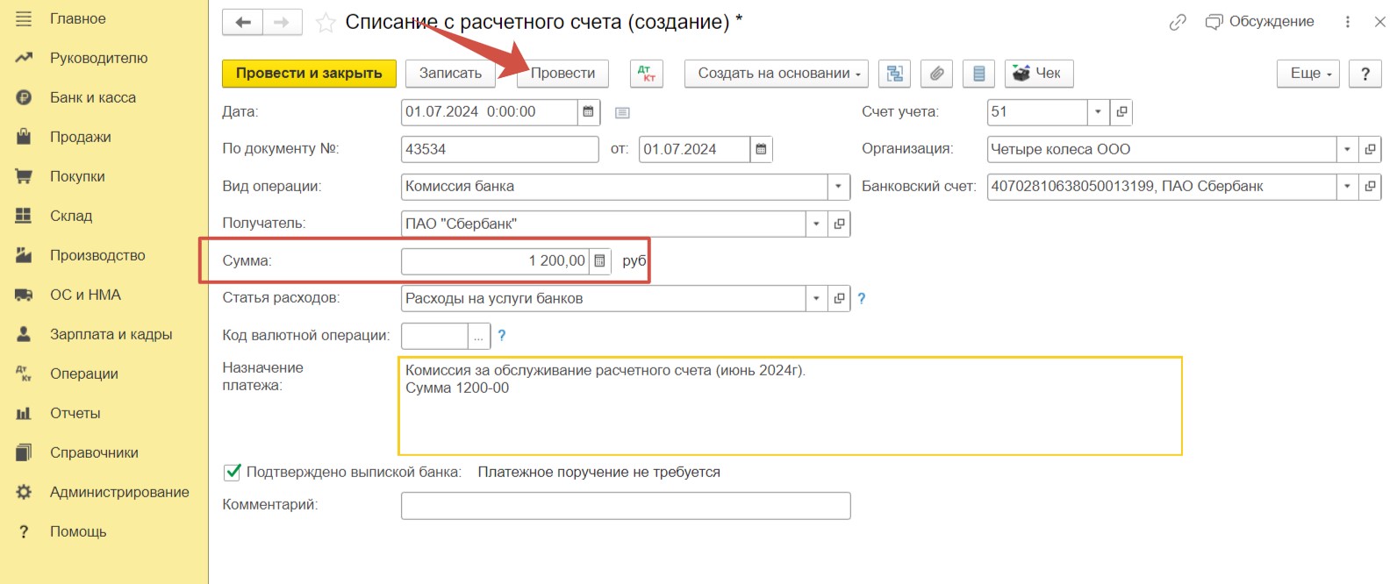Go back with the left arrow

coord(243,23)
